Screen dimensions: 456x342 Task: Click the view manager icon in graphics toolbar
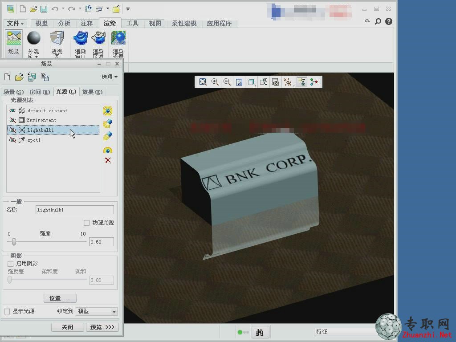point(275,82)
